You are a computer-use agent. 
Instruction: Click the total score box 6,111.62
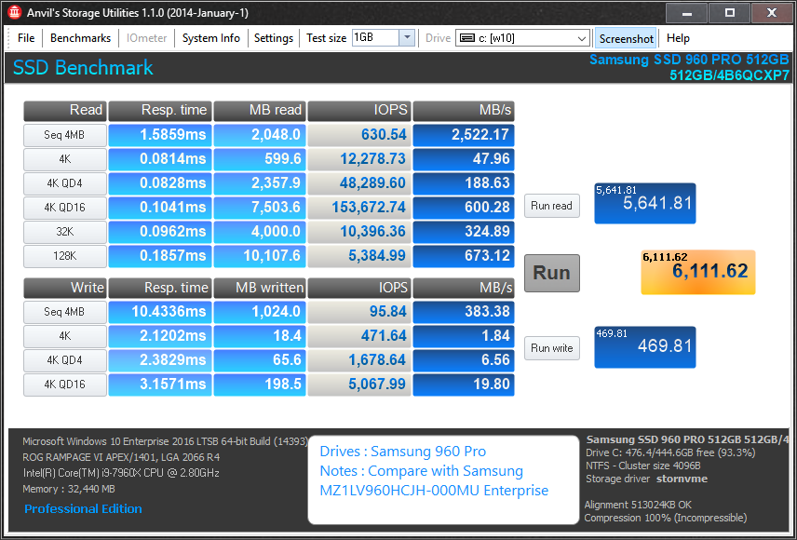coord(698,273)
